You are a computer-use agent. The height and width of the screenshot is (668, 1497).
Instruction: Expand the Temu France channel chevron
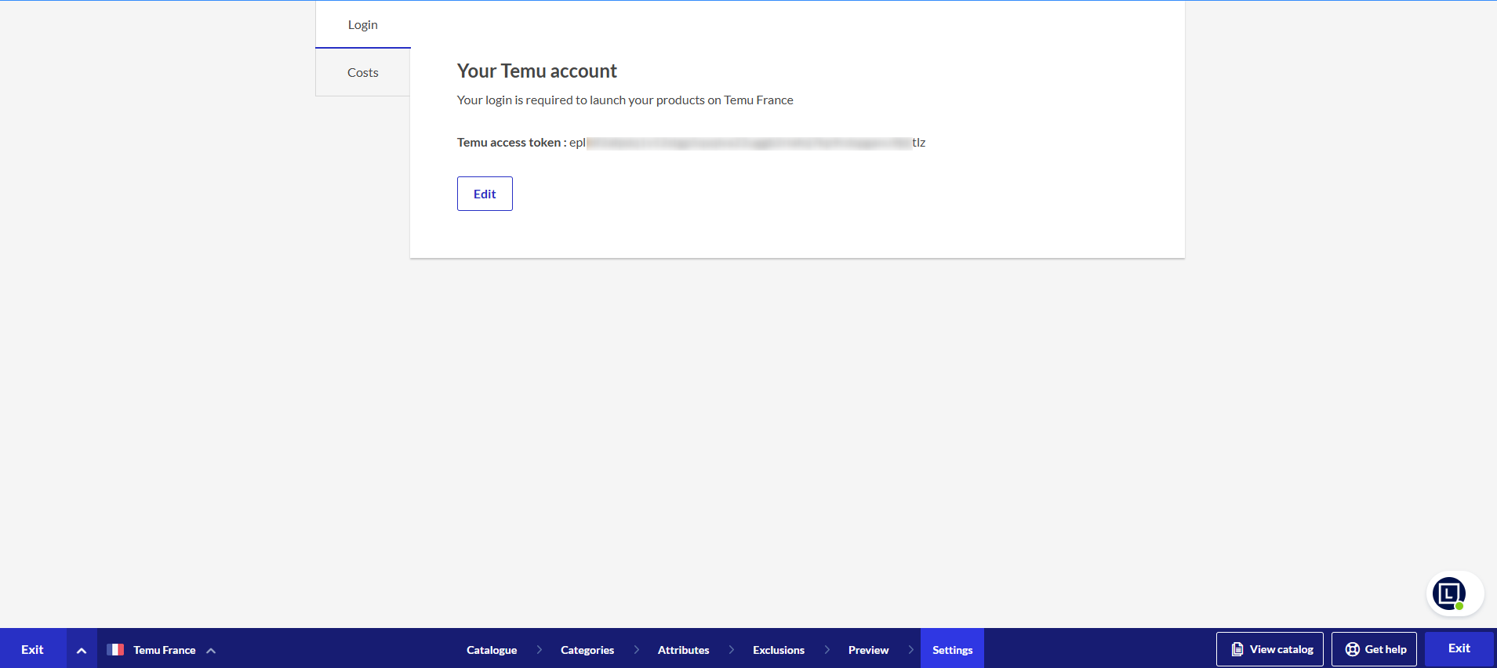[x=211, y=650]
